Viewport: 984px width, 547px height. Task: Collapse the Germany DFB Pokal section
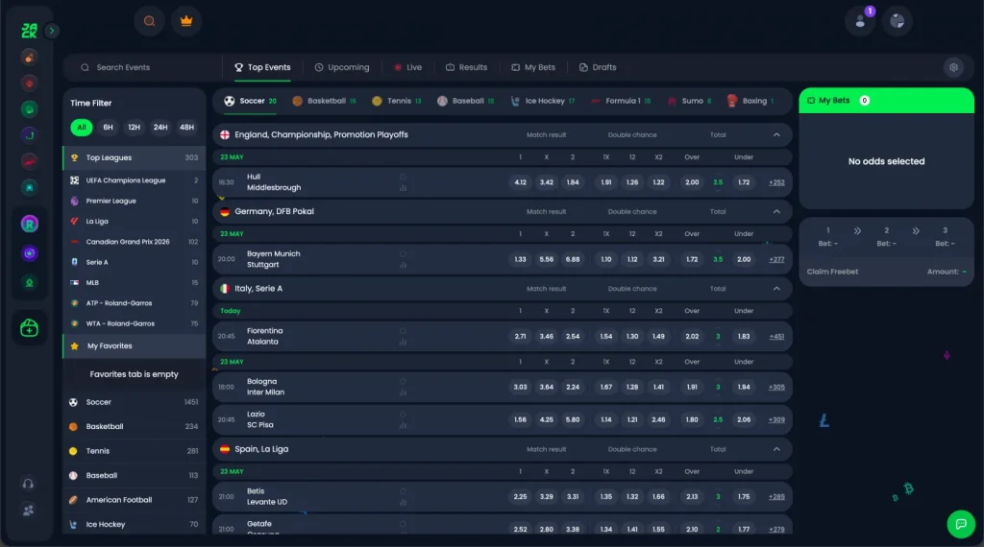(x=776, y=212)
